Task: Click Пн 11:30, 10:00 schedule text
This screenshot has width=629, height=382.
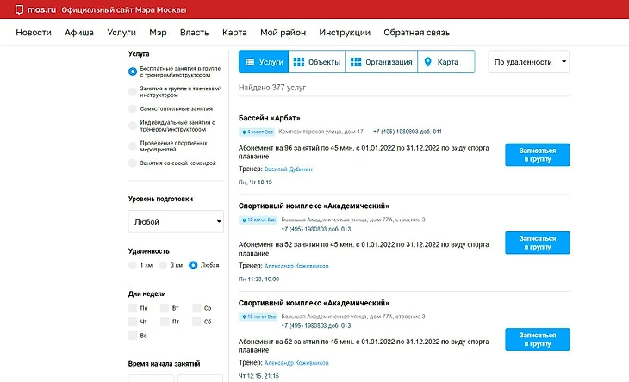Action: click(x=258, y=279)
